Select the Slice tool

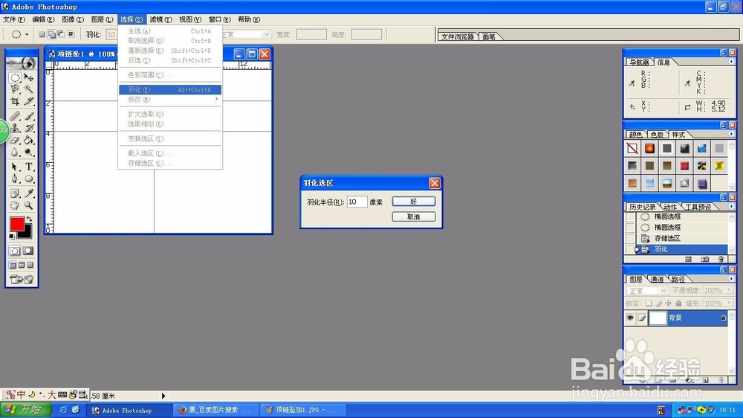[29, 101]
